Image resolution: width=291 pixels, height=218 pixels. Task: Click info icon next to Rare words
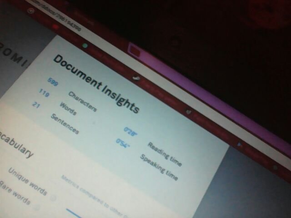point(38,207)
